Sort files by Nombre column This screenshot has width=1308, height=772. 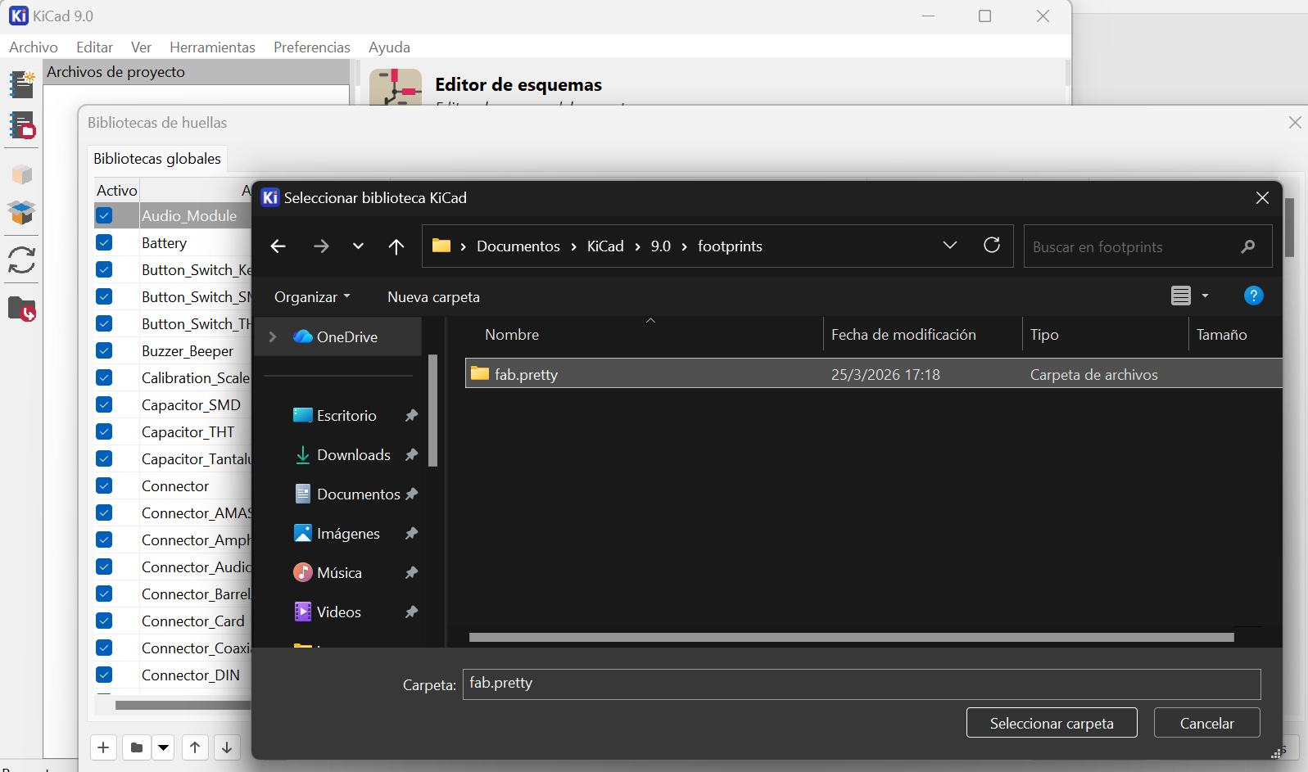512,335
